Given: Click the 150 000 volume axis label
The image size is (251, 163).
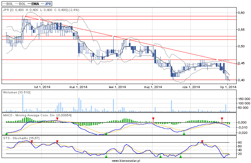Looking at the screenshot, I should coord(244,99).
